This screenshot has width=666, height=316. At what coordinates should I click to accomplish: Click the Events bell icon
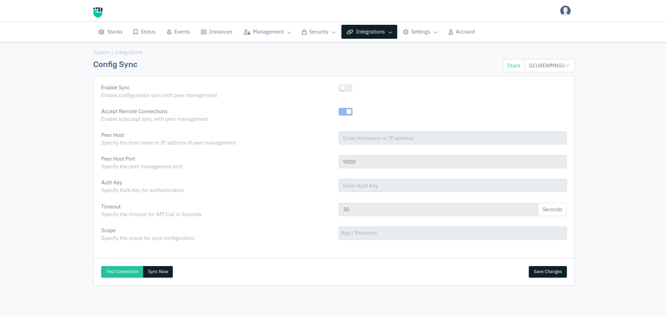click(169, 32)
